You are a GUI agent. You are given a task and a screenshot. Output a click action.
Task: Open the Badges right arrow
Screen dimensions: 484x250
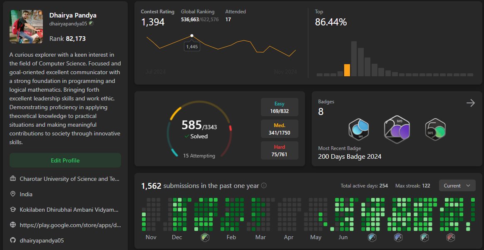[470, 103]
